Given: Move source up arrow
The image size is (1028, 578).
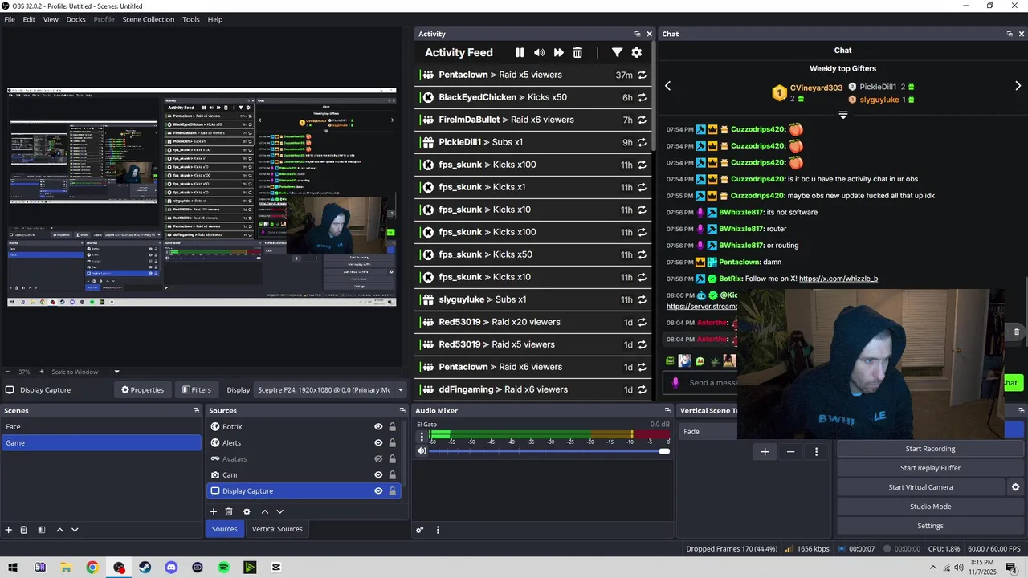Looking at the screenshot, I should click(x=264, y=511).
